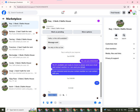Click Mark as pending button
This screenshot has height=112, width=140.
(x=57, y=32)
